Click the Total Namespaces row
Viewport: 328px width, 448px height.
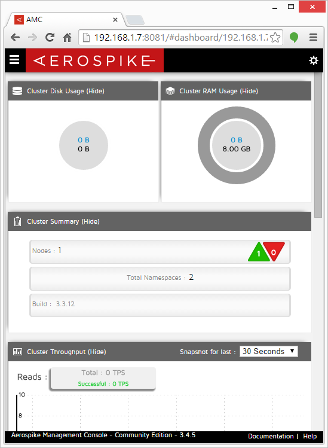160,279
